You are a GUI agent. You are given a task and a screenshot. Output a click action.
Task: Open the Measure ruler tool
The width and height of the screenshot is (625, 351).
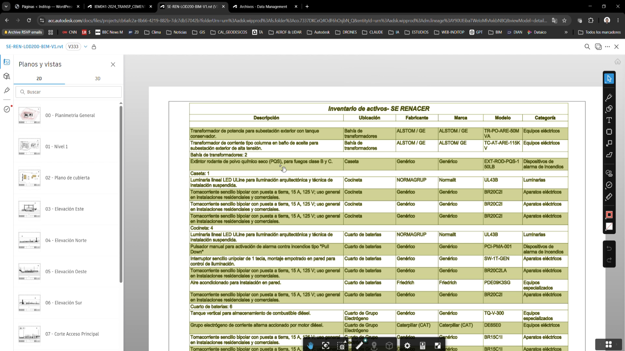[x=359, y=345]
